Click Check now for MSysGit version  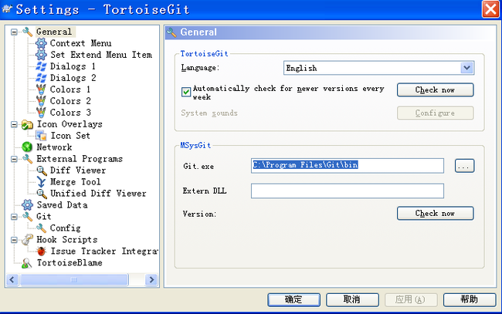435,213
